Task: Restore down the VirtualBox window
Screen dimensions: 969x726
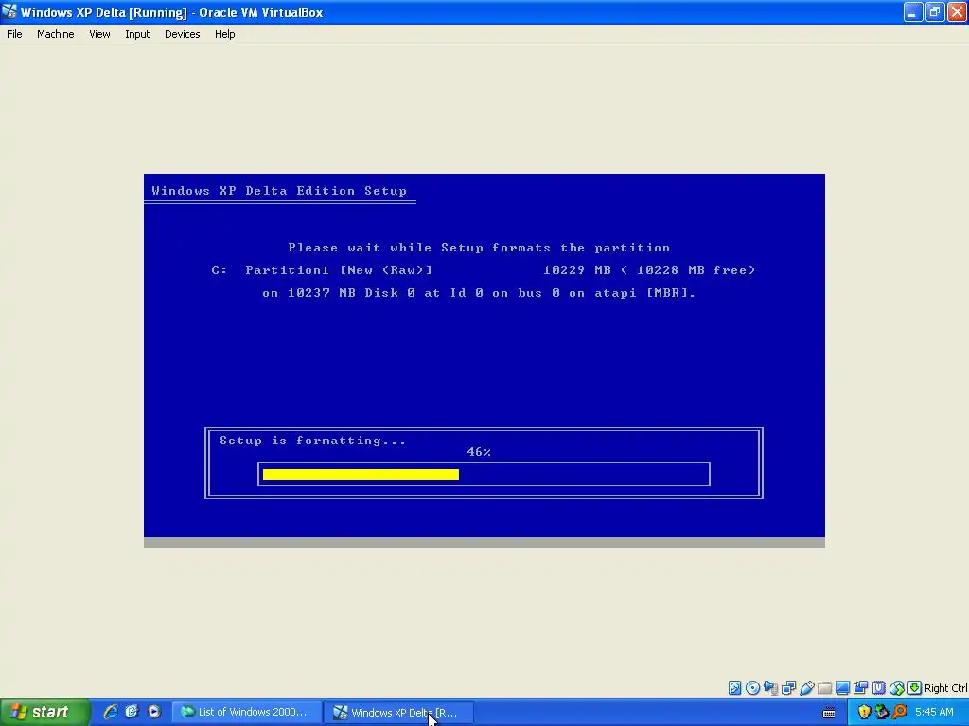Action: pyautogui.click(x=934, y=11)
